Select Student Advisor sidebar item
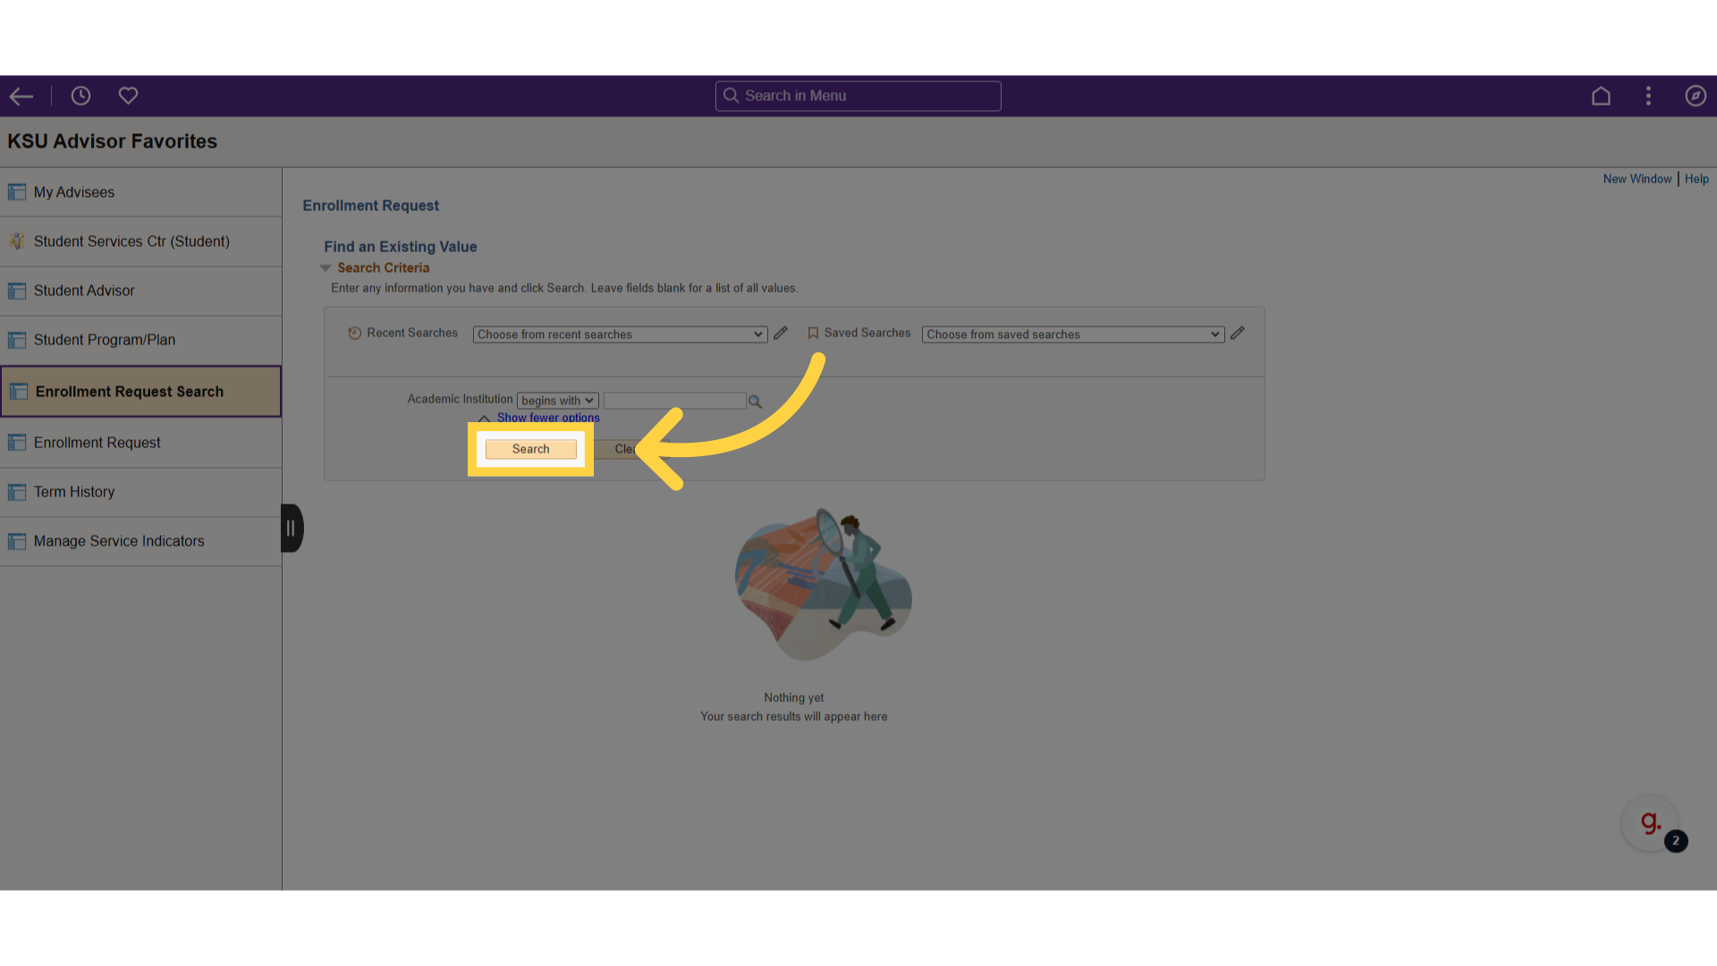This screenshot has height=966, width=1717. coord(141,291)
